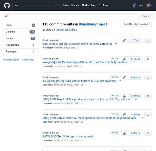The height and width of the screenshot is (151, 156).
Task: Browse repository at commit 834aafa
Action: click(x=148, y=133)
